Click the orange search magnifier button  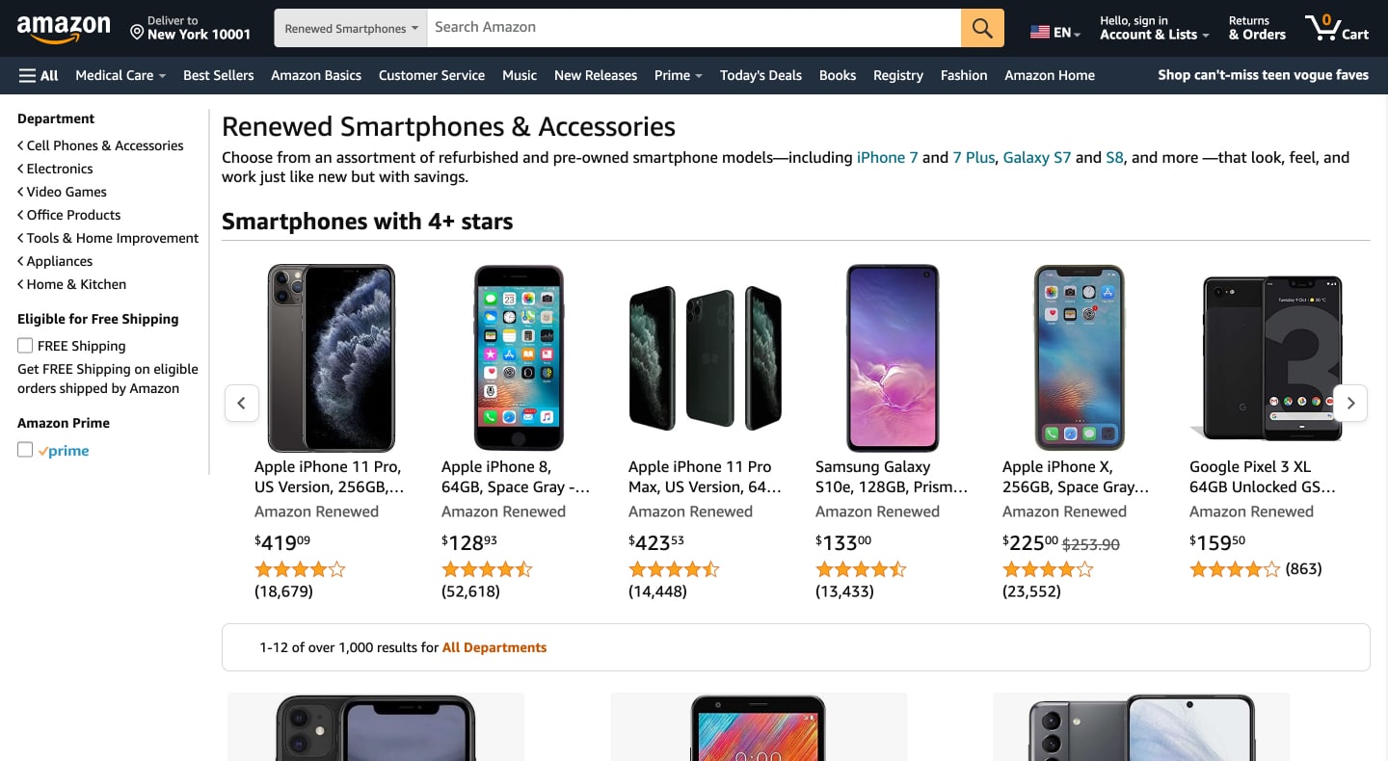982,28
